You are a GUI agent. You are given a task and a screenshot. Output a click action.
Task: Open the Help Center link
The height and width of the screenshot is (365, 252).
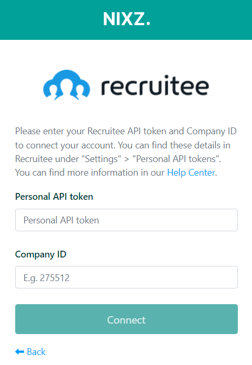pyautogui.click(x=191, y=173)
